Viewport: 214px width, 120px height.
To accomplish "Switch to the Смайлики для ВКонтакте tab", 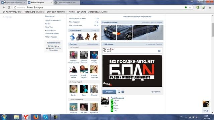I will tap(67, 2).
